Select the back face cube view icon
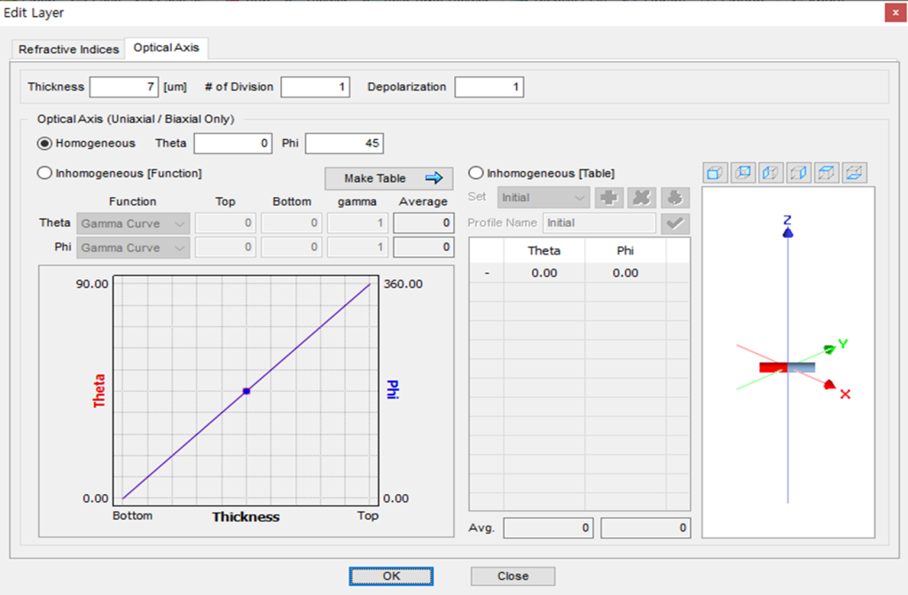Screen dimensions: 908x595 [742, 173]
